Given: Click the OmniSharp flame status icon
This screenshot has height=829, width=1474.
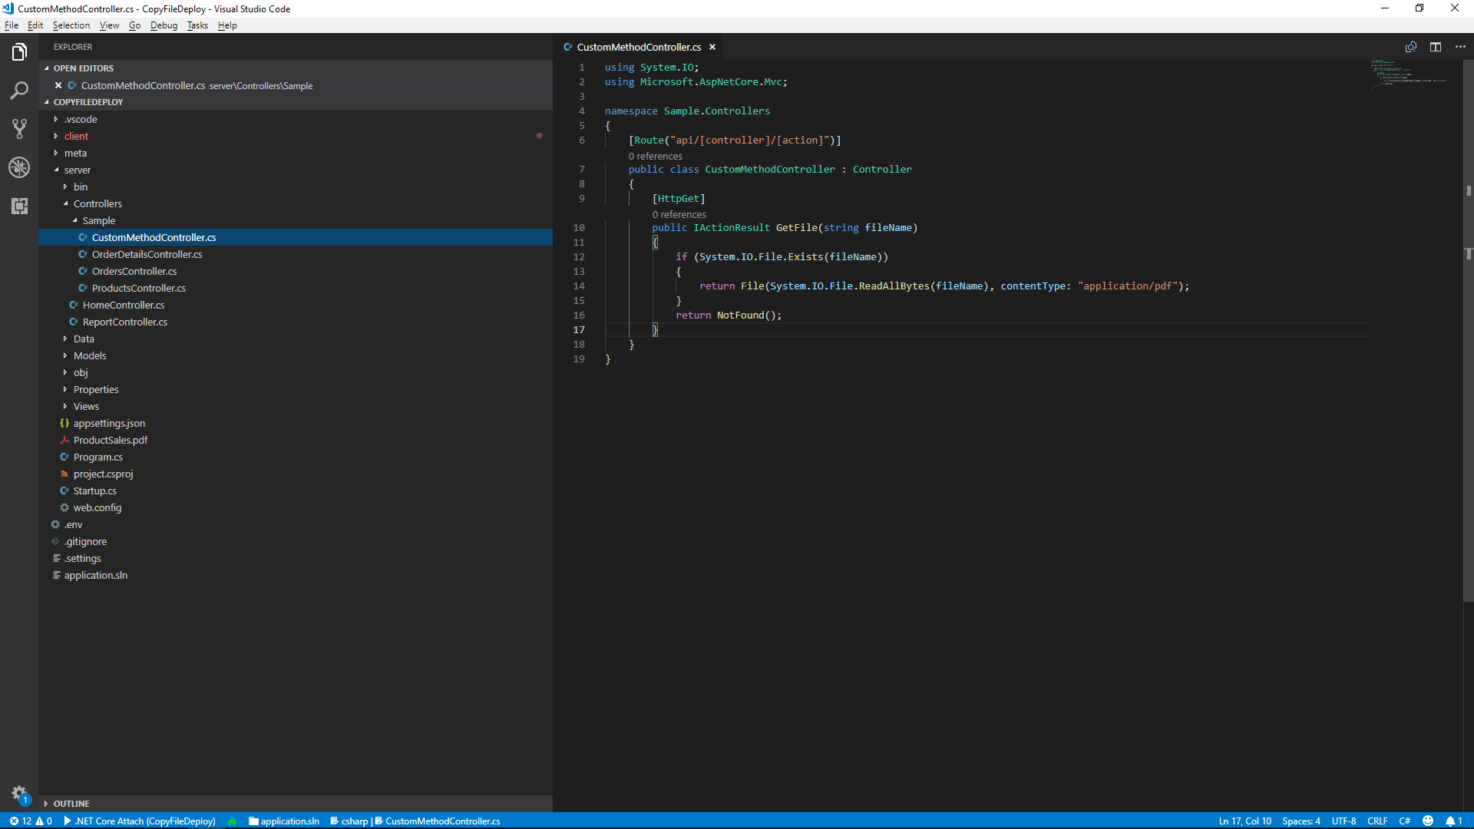Looking at the screenshot, I should 232,821.
